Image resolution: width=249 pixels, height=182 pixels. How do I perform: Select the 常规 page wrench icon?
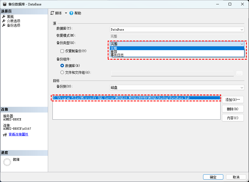(4, 16)
